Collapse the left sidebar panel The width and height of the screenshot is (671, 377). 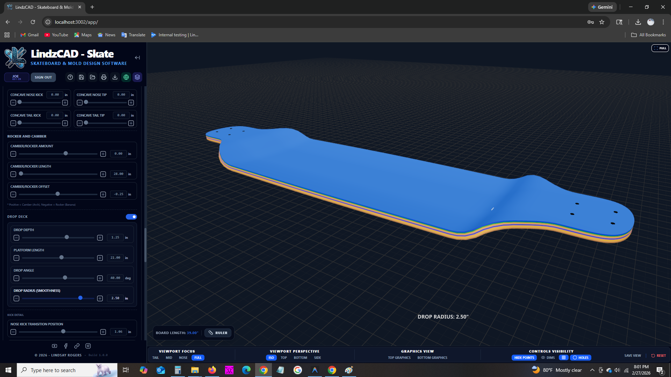(137, 58)
